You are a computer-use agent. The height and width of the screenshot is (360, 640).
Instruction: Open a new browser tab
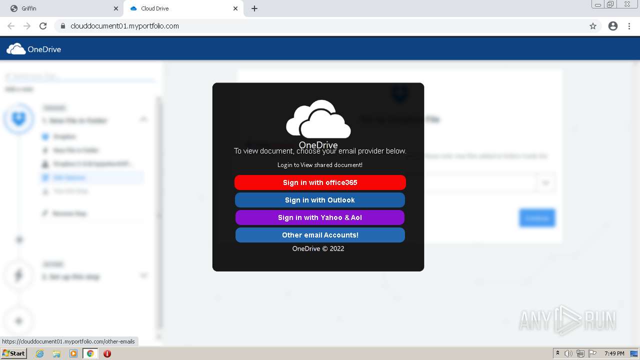pos(254,8)
